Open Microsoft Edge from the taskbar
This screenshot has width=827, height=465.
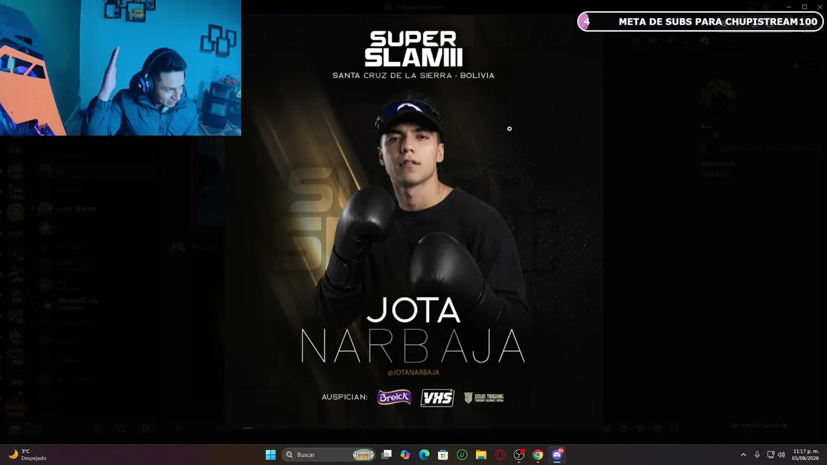[424, 455]
